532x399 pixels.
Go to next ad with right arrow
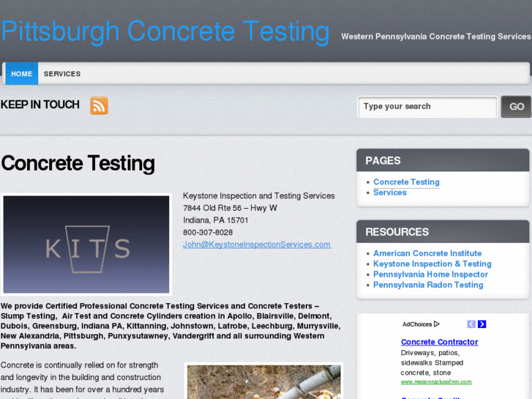pyautogui.click(x=482, y=324)
